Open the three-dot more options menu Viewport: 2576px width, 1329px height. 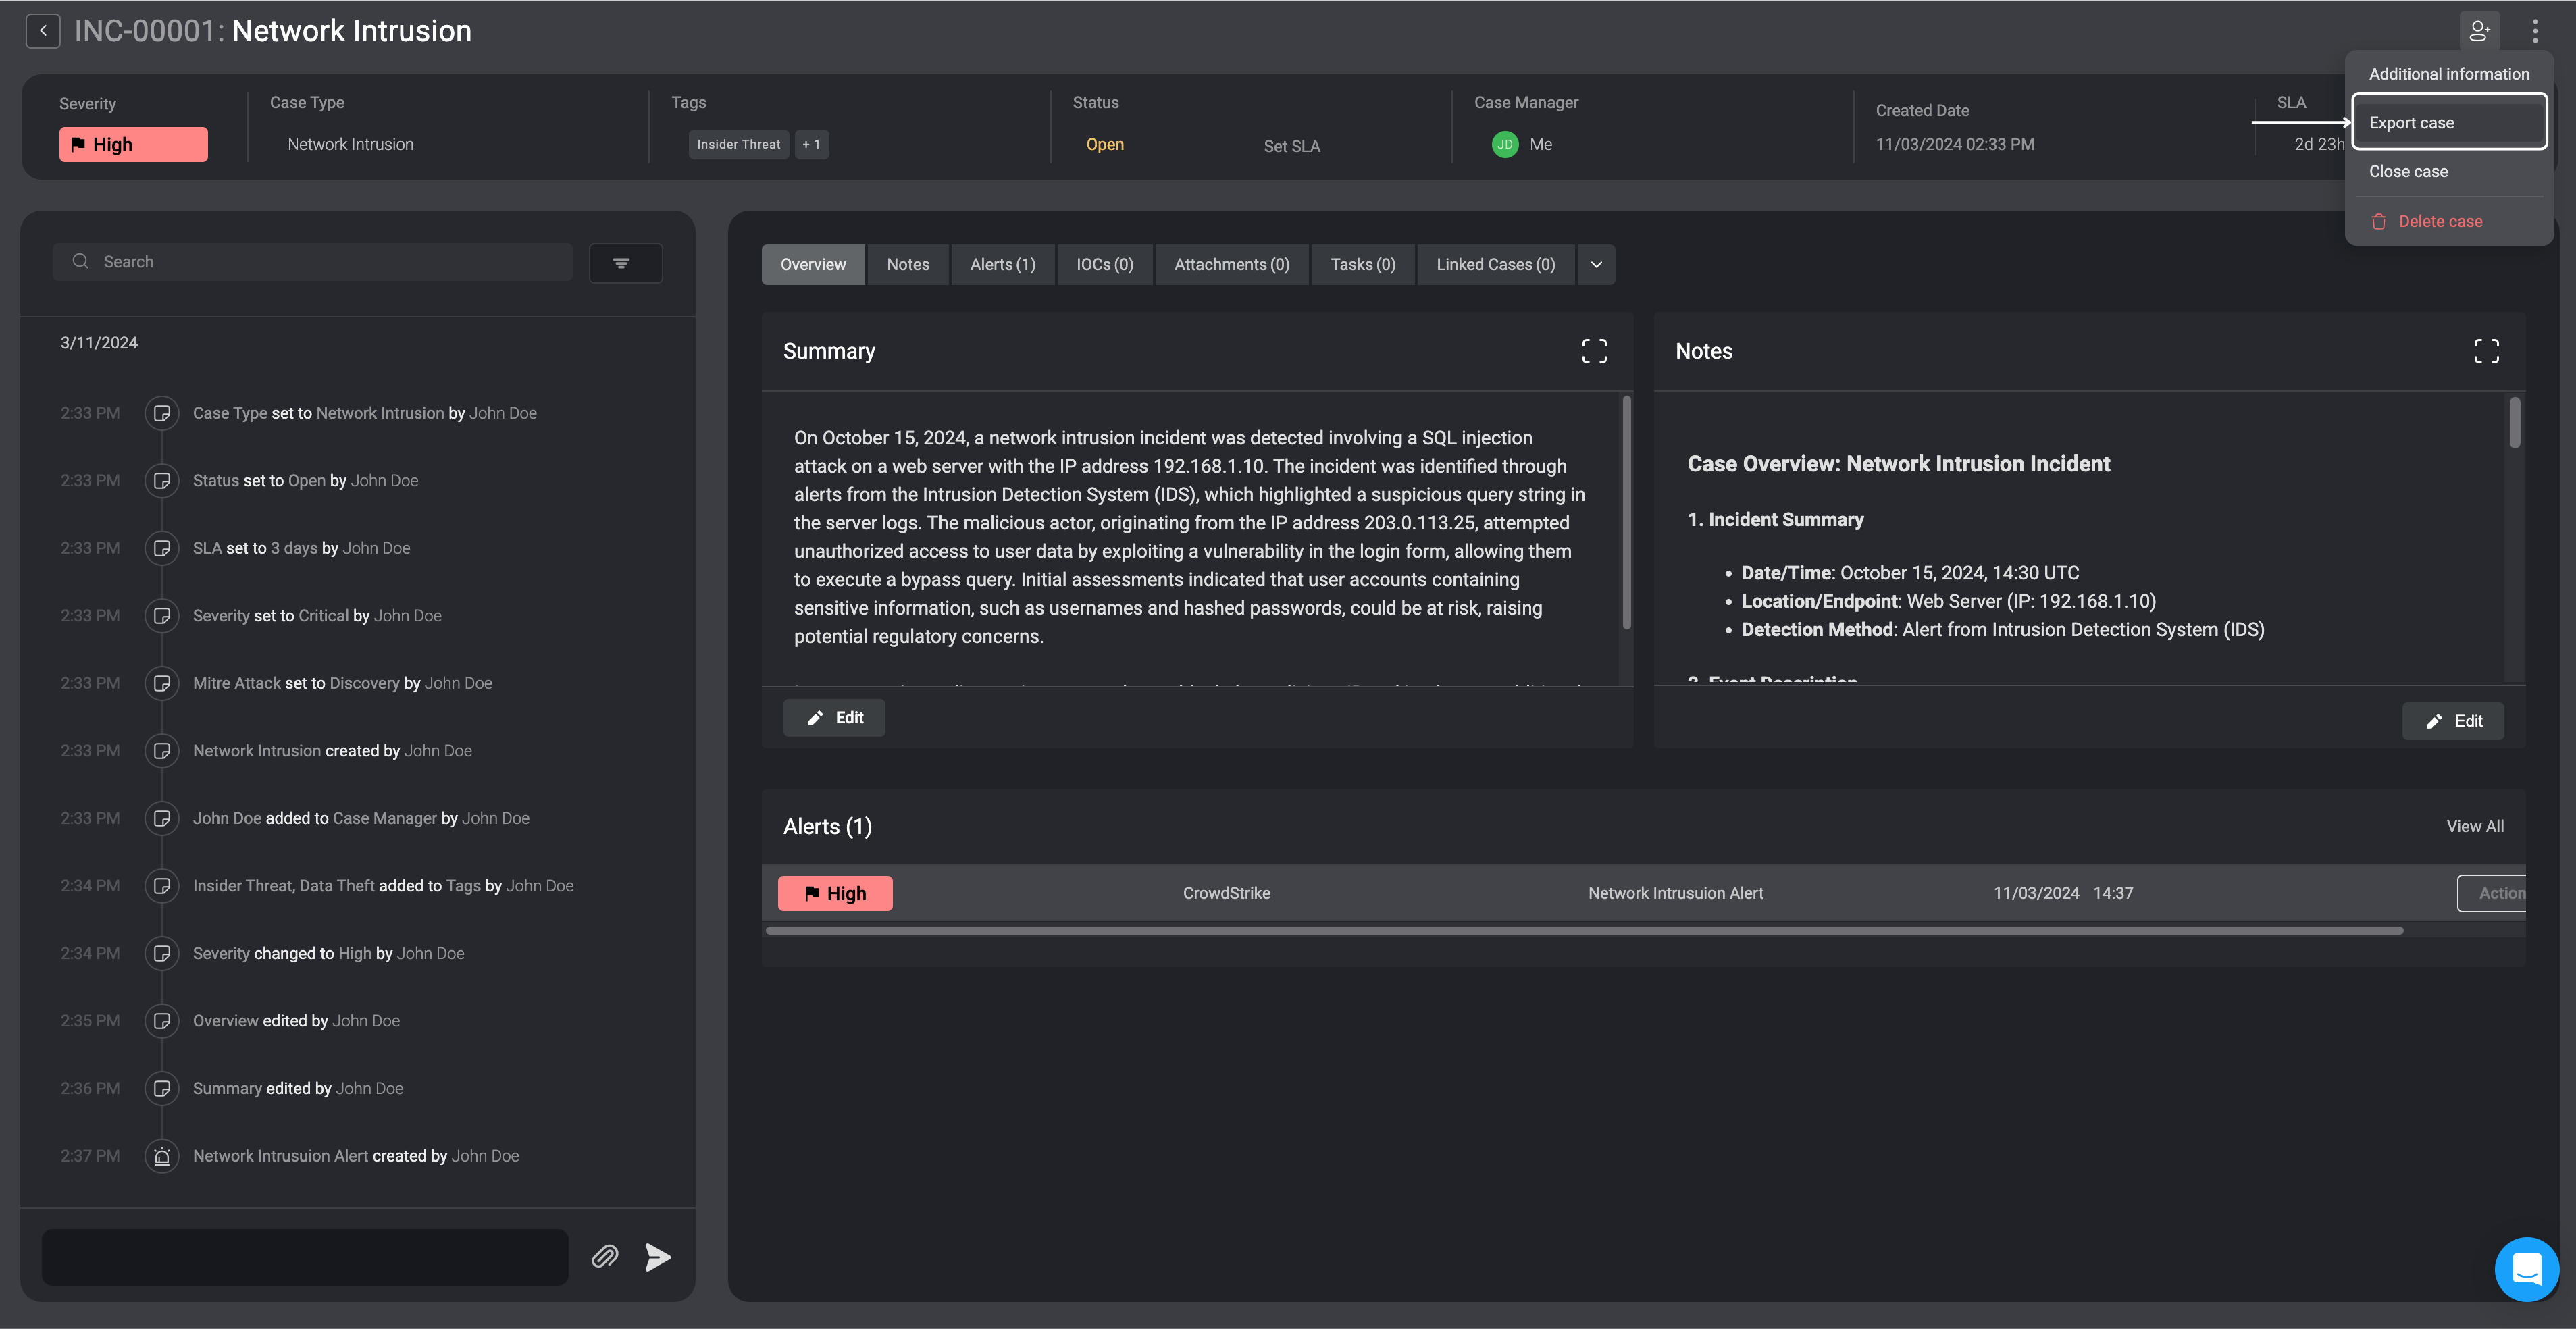tap(2535, 31)
